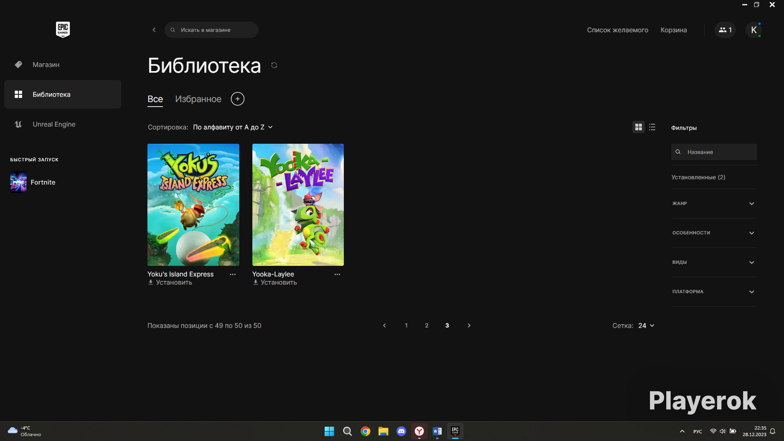Open Список желаемого wishlist

617,30
